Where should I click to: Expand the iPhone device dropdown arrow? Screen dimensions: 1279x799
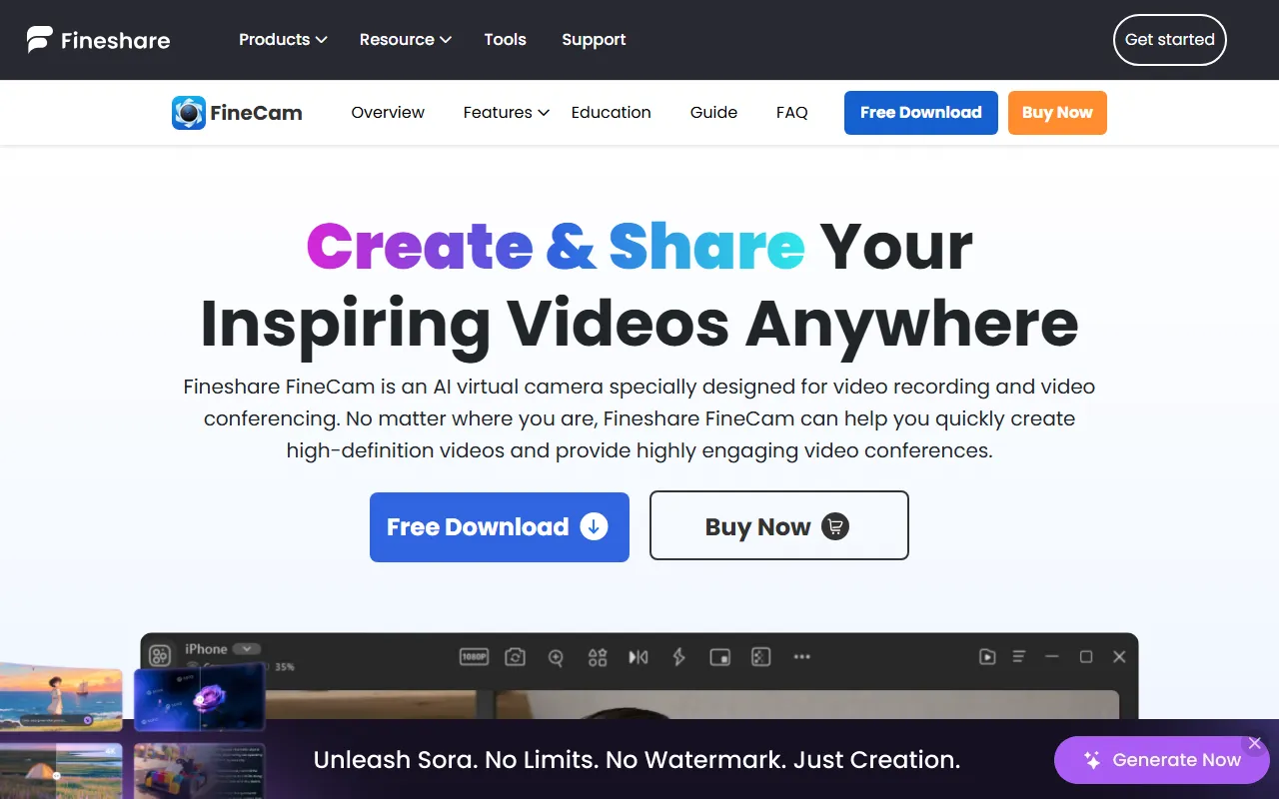(x=247, y=649)
